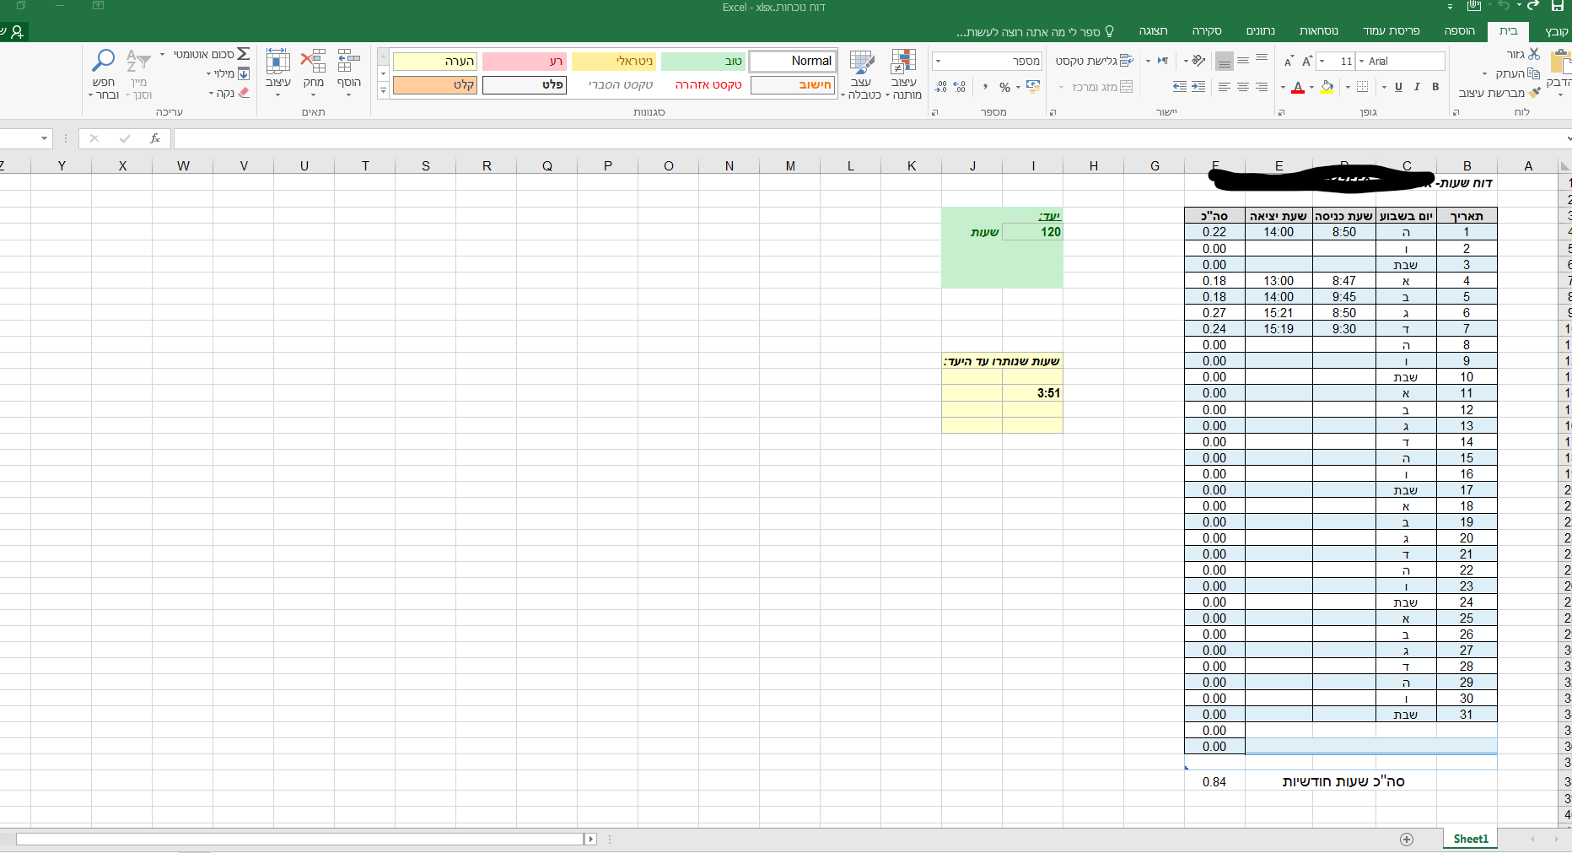This screenshot has width=1572, height=853.
Task: Select the Sheet1 tab
Action: point(1471,839)
